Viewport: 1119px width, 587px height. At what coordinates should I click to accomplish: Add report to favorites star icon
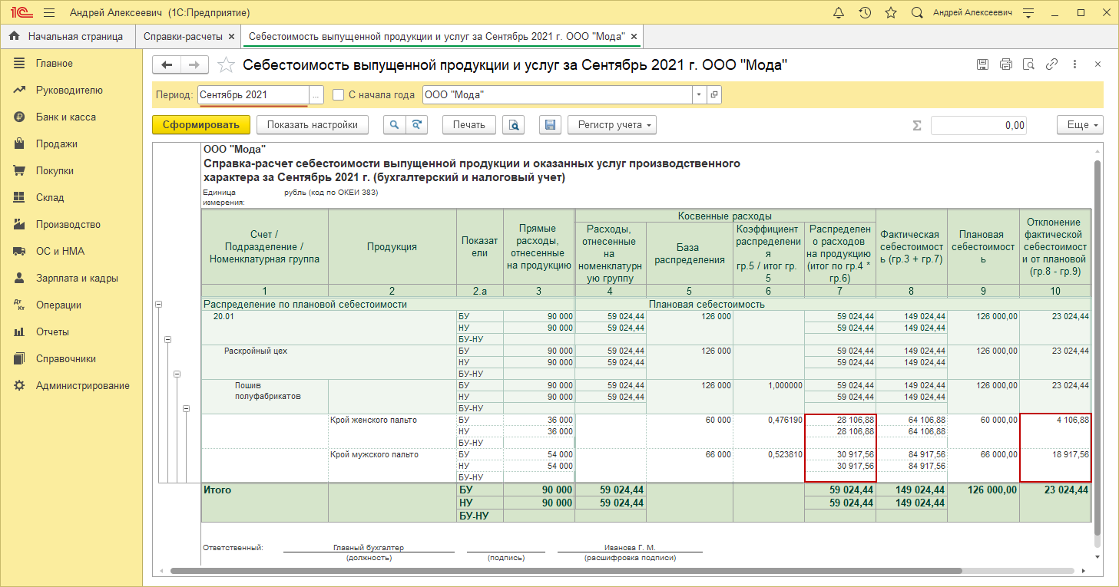point(226,65)
